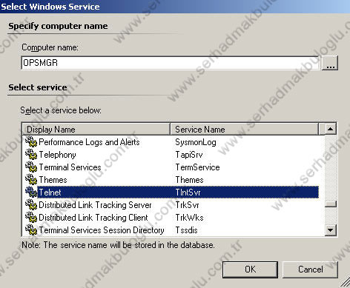Click the gear icon beside Telephony
The width and height of the screenshot is (350, 288).
31,155
